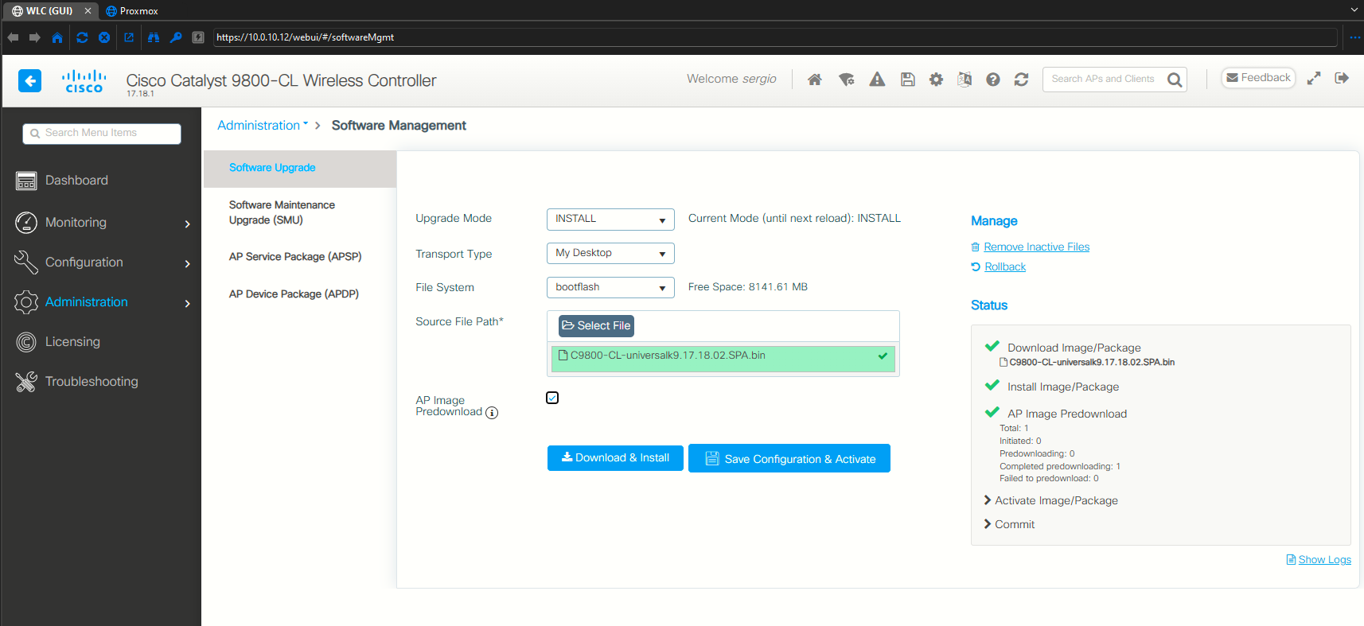Stop page loading in browser toolbar
This screenshot has width=1364, height=626.
coord(104,37)
